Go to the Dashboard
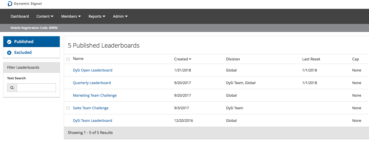The height and width of the screenshot is (143, 369). pyautogui.click(x=20, y=16)
